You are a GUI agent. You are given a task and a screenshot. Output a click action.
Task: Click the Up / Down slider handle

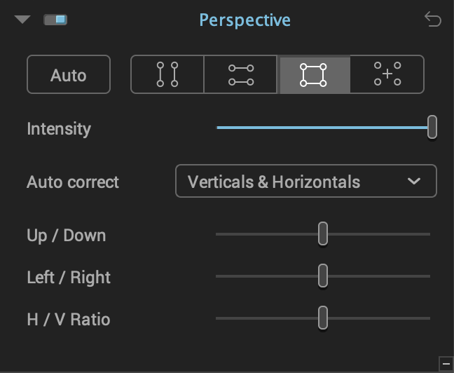pos(323,233)
